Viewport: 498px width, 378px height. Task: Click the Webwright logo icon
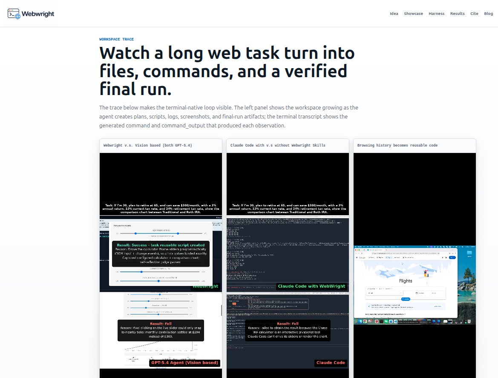pyautogui.click(x=14, y=14)
